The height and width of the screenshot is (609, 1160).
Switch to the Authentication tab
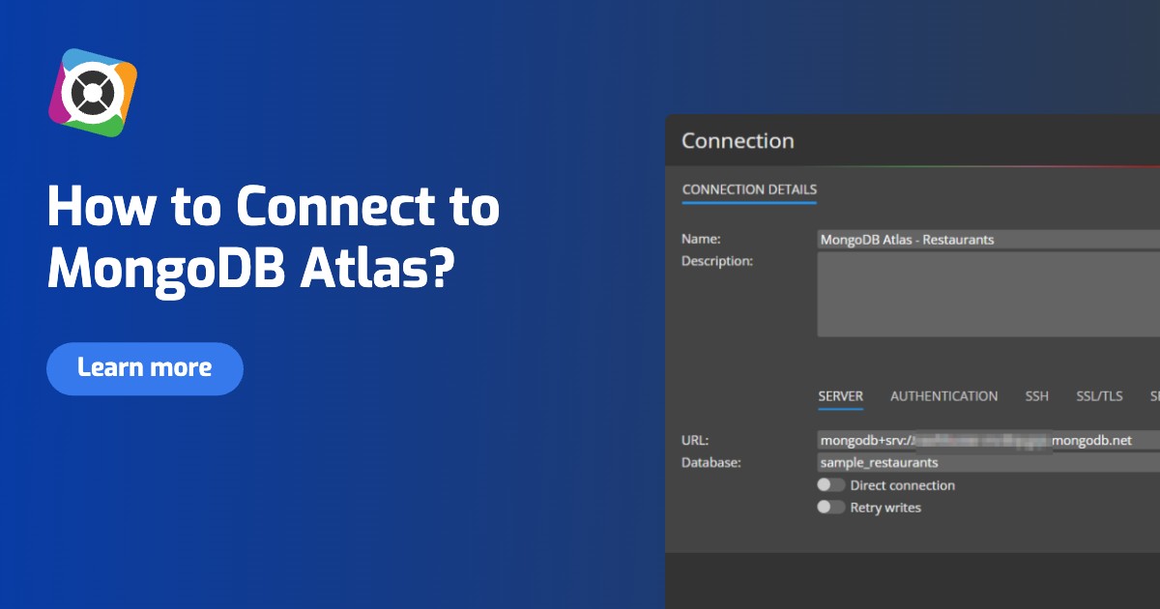(x=944, y=396)
